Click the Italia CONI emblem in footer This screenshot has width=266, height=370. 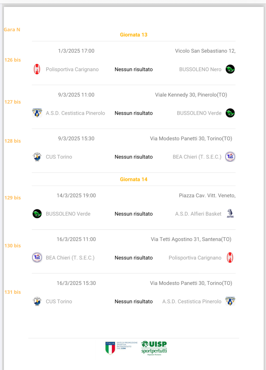(110, 348)
